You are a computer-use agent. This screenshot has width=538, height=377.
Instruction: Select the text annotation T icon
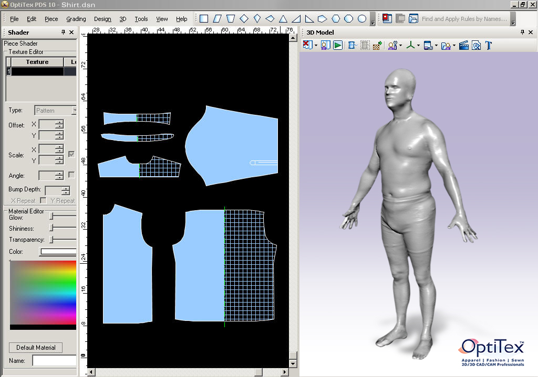488,45
